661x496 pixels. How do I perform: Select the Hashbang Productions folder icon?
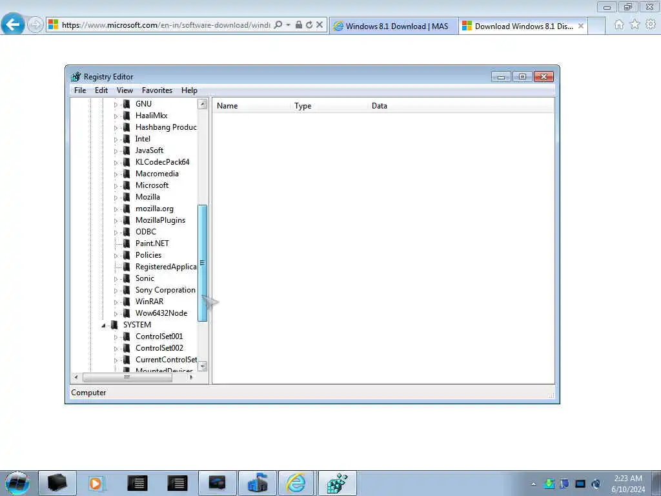point(127,127)
